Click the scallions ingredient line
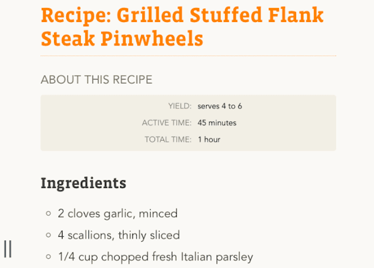 119,235
